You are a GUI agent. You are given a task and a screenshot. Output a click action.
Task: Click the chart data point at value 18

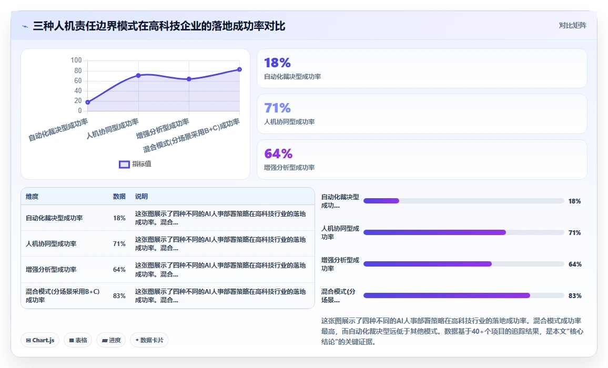click(x=88, y=103)
